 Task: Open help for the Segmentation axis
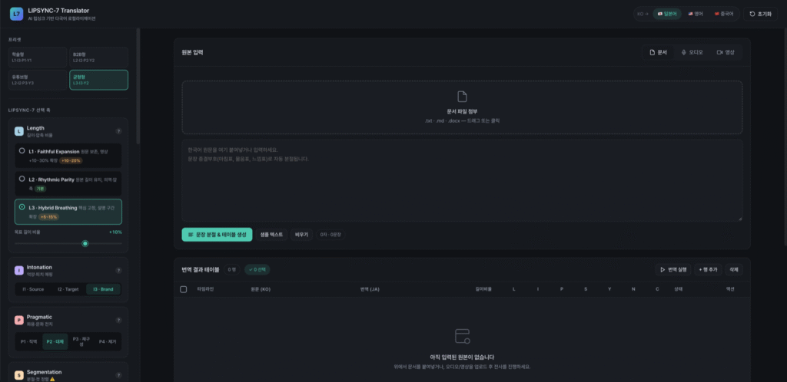click(118, 375)
